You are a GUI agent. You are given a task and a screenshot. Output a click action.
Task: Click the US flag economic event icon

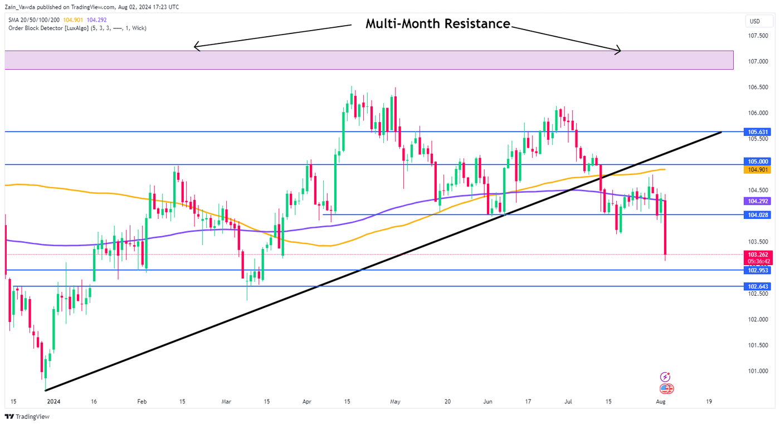(666, 389)
